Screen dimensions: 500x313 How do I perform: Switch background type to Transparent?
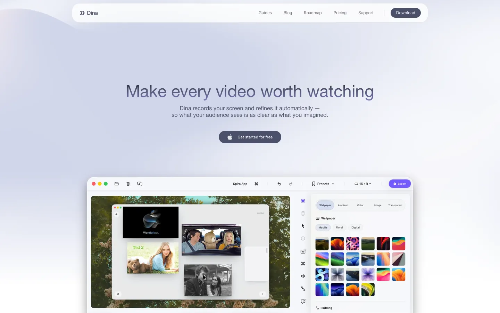395,205
